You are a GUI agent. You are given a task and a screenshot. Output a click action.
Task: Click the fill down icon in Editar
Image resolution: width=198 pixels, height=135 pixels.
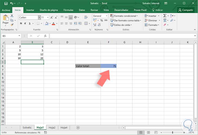(165, 20)
